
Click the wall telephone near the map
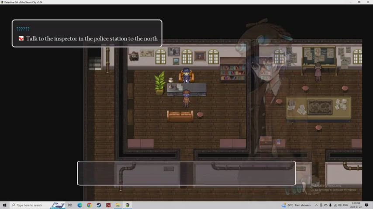click(134, 56)
